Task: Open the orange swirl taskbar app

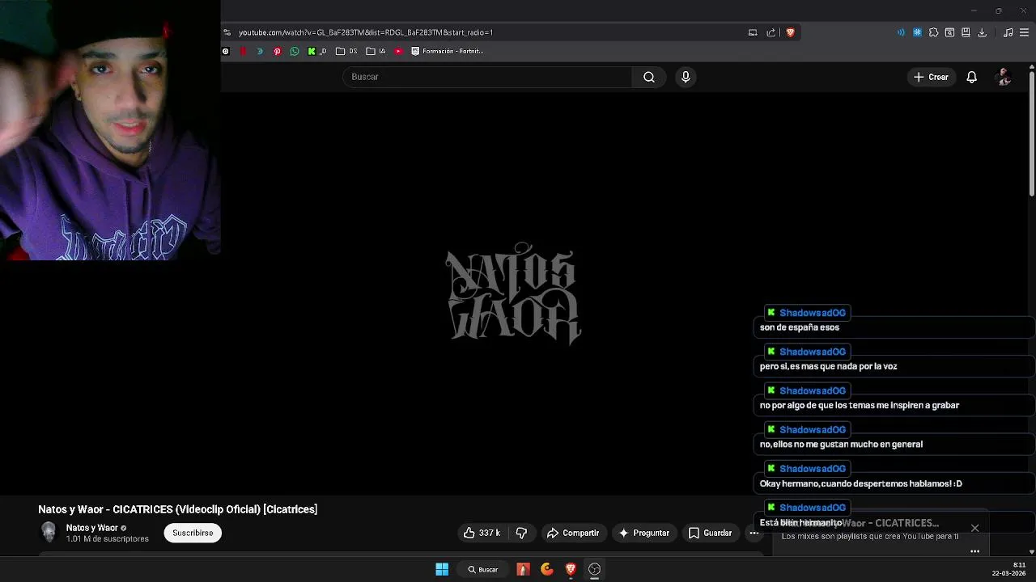Action: [547, 569]
